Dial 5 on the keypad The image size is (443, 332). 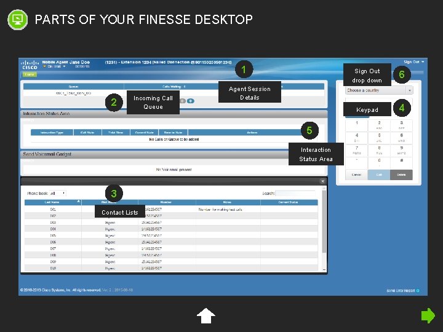[x=379, y=138]
